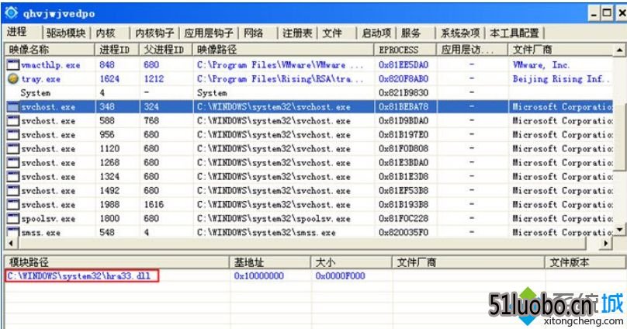Open the 注册表 tab
The image size is (627, 329).
296,33
